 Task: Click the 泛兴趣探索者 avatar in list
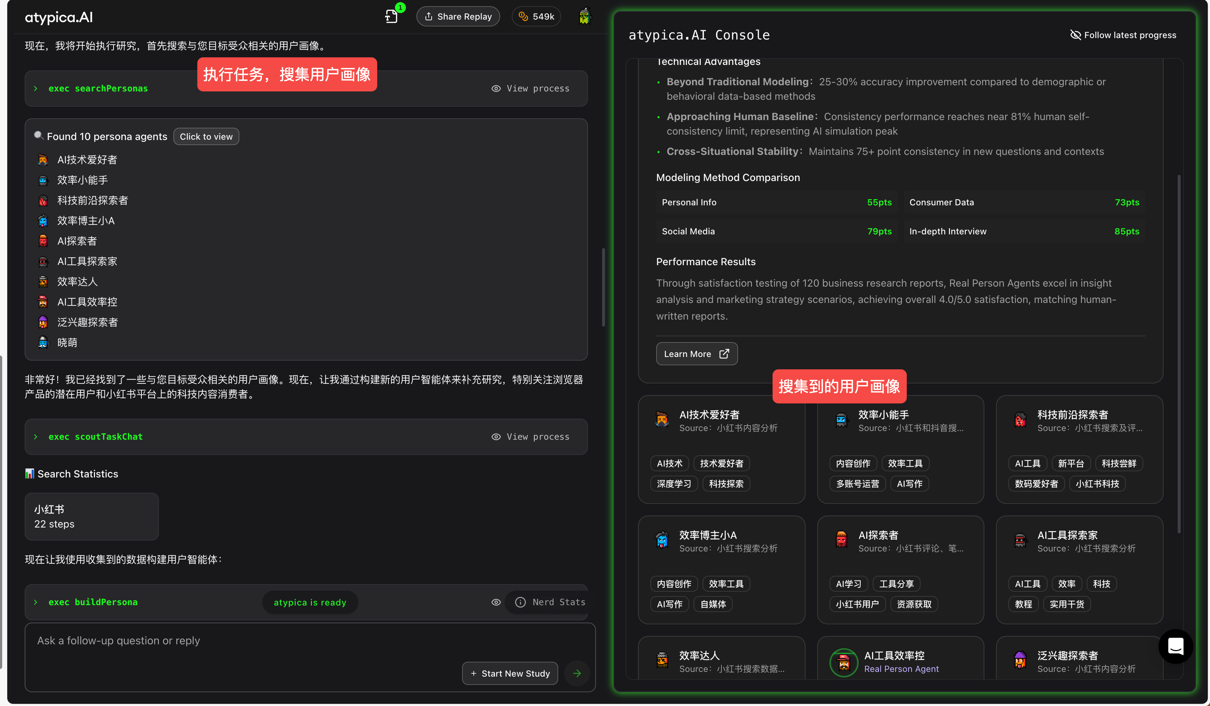43,322
